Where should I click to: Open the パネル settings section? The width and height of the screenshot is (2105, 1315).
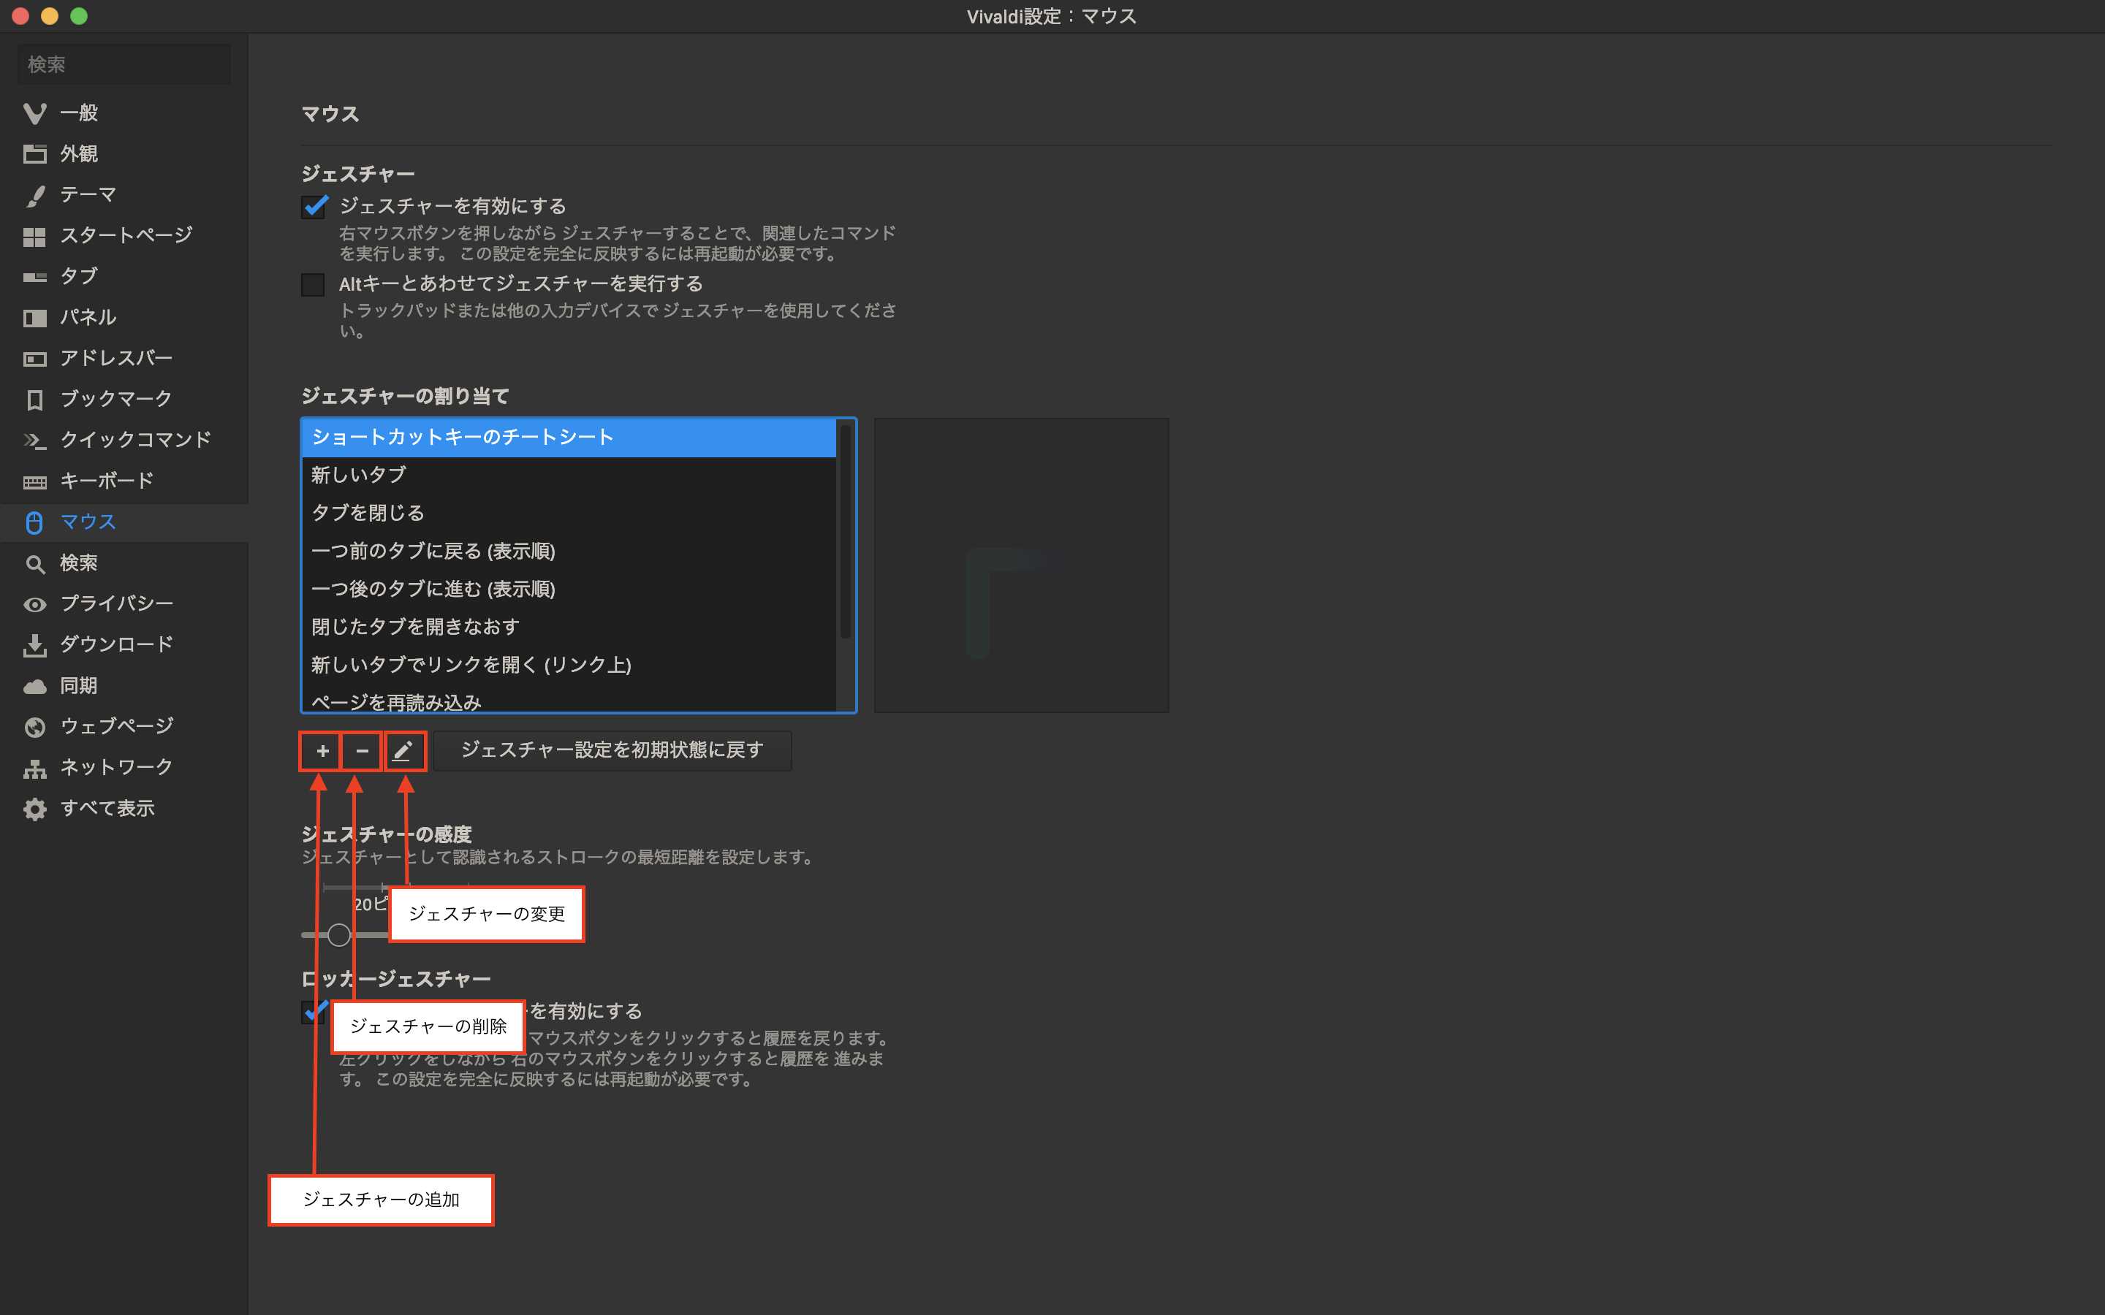coord(88,316)
